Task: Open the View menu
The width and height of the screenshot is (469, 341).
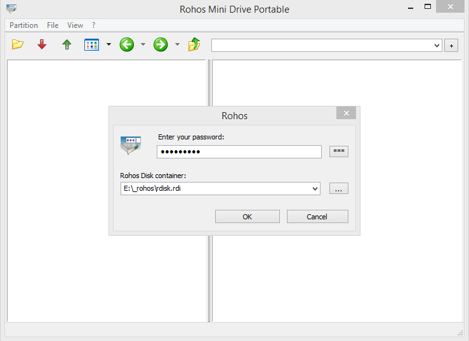Action: pyautogui.click(x=75, y=25)
